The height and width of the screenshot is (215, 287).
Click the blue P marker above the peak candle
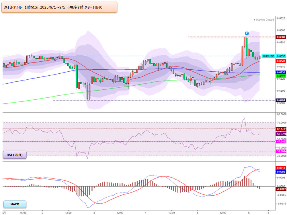click(x=247, y=33)
